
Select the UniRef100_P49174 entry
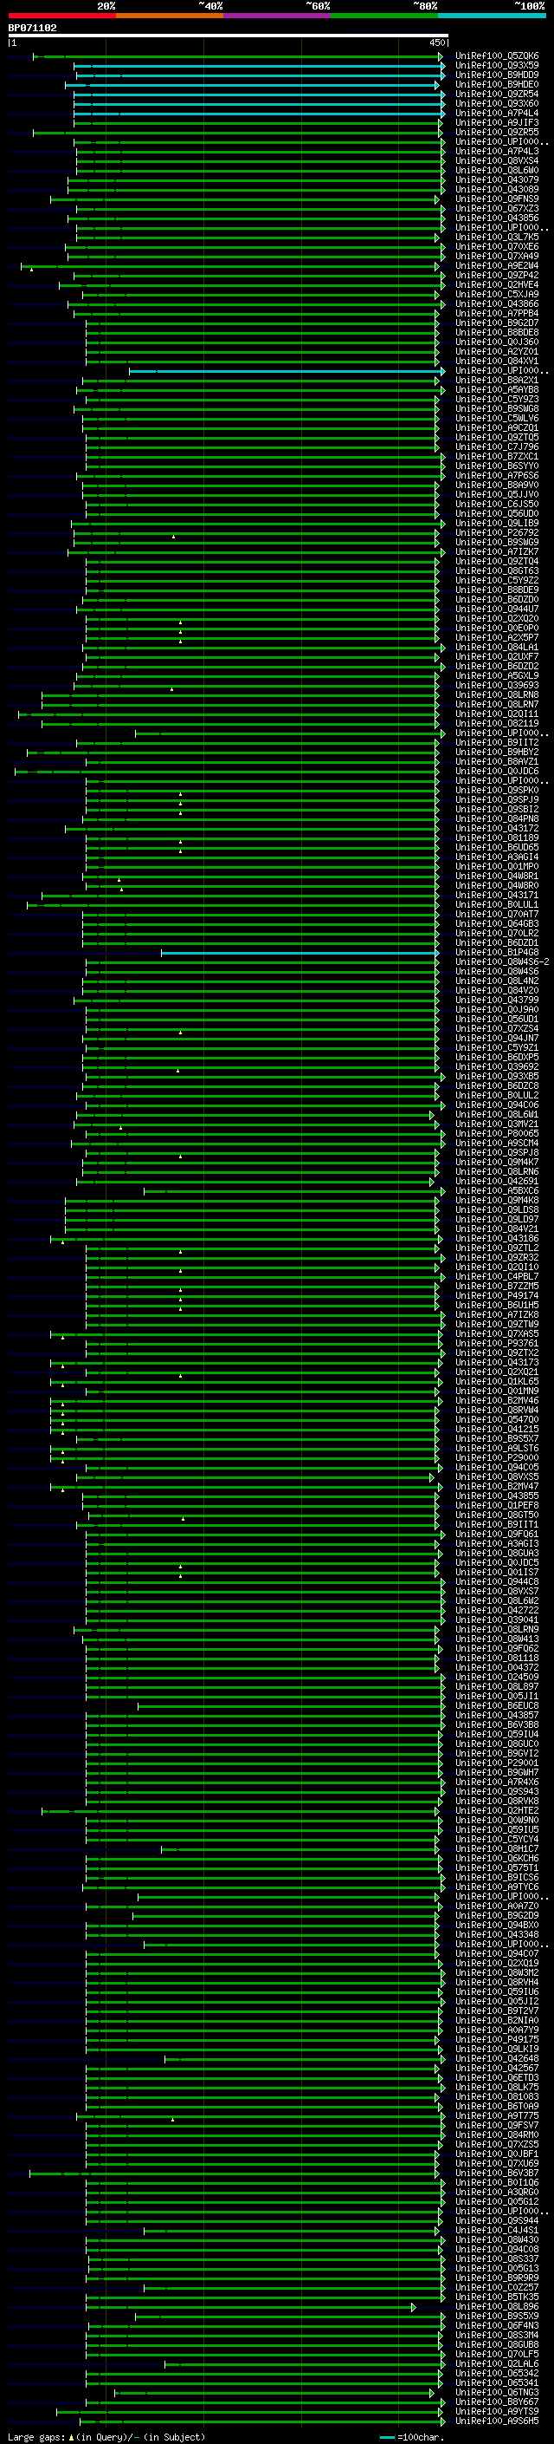[x=496, y=1295]
